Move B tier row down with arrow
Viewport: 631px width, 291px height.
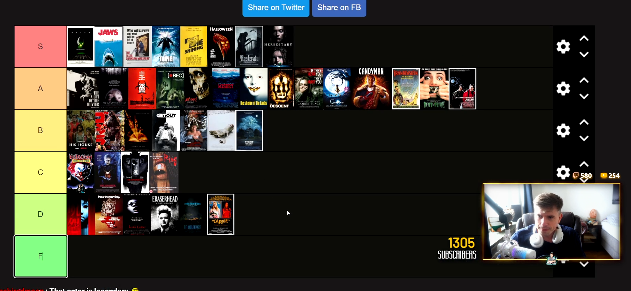tap(584, 138)
